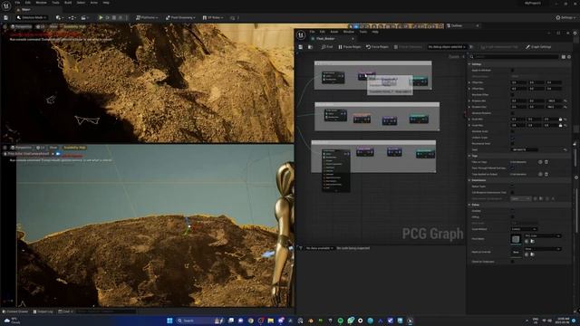Click the upper viewport options hamburger icon
This screenshot has width=580, height=326.
[x=5, y=26]
